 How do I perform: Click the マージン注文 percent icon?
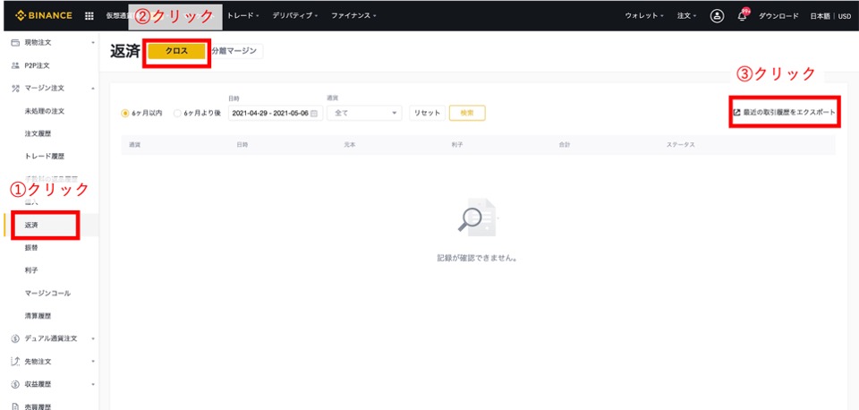coord(15,89)
